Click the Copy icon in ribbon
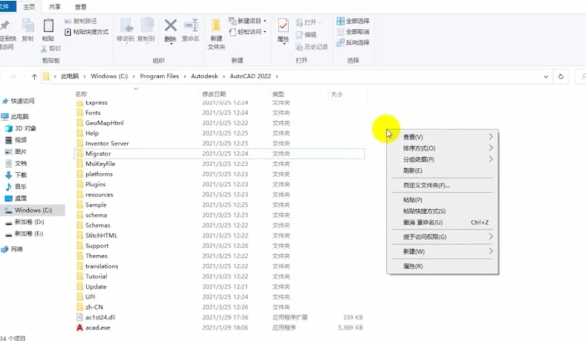Screen dimensions: 586x341 click(x=28, y=26)
